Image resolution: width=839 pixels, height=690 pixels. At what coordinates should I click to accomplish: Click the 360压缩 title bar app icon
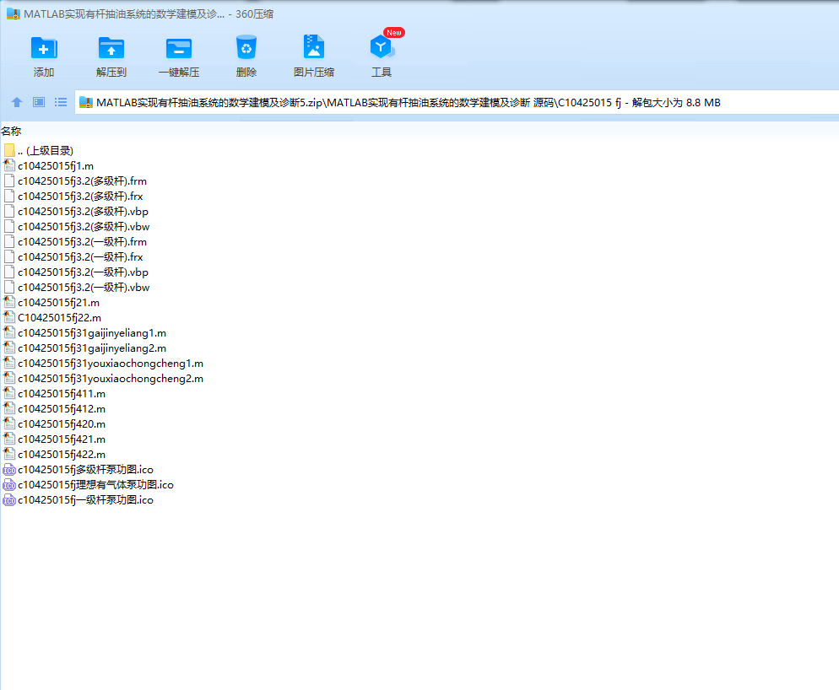click(x=13, y=13)
